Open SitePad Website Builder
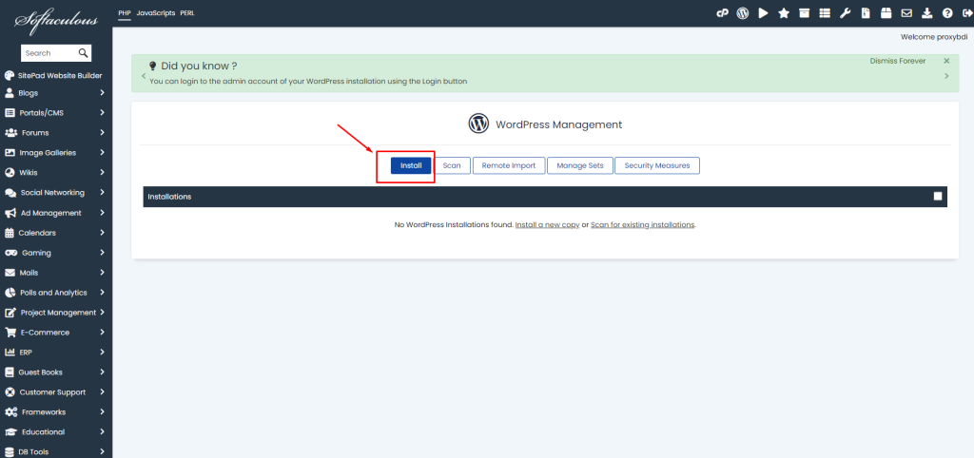Viewport: 974px width, 458px height. (53, 76)
